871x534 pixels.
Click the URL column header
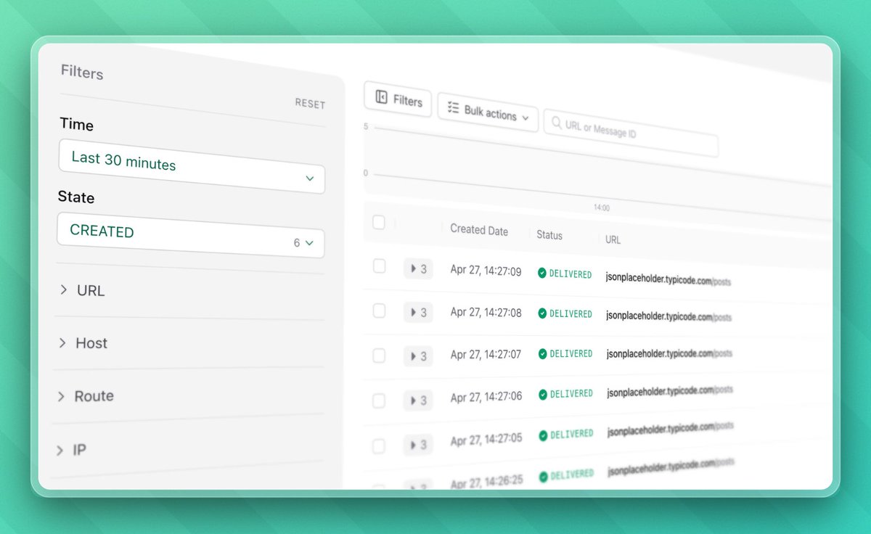[613, 239]
